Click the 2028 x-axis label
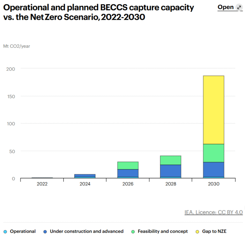Viewport: 245px width, 238px height. (x=171, y=184)
